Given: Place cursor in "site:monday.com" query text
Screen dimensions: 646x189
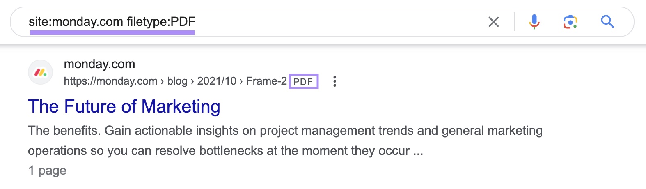Looking at the screenshot, I should (x=76, y=22).
